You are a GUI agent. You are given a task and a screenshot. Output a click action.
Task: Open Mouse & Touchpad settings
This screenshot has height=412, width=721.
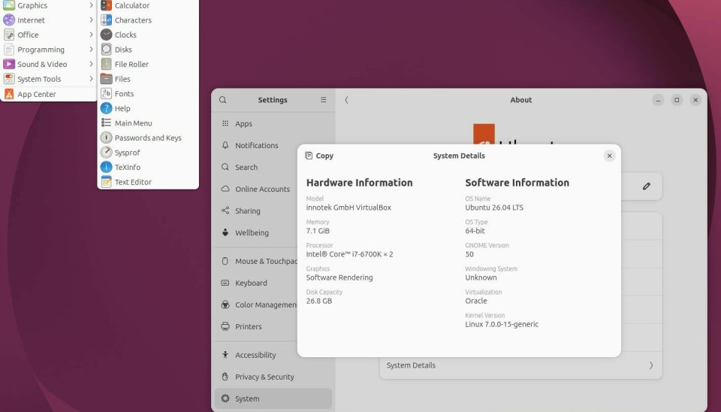pyautogui.click(x=255, y=261)
